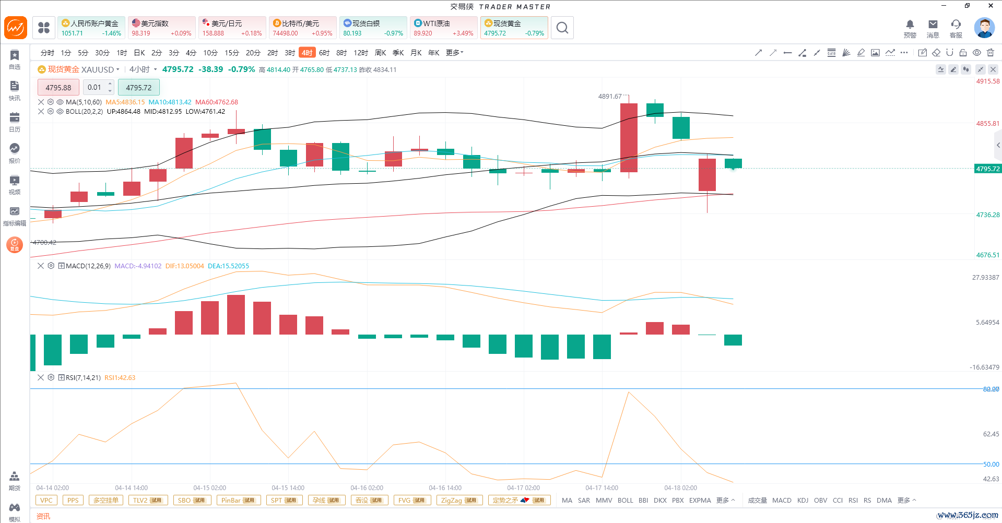Expand 更多 timeframe options in period bar

(454, 53)
